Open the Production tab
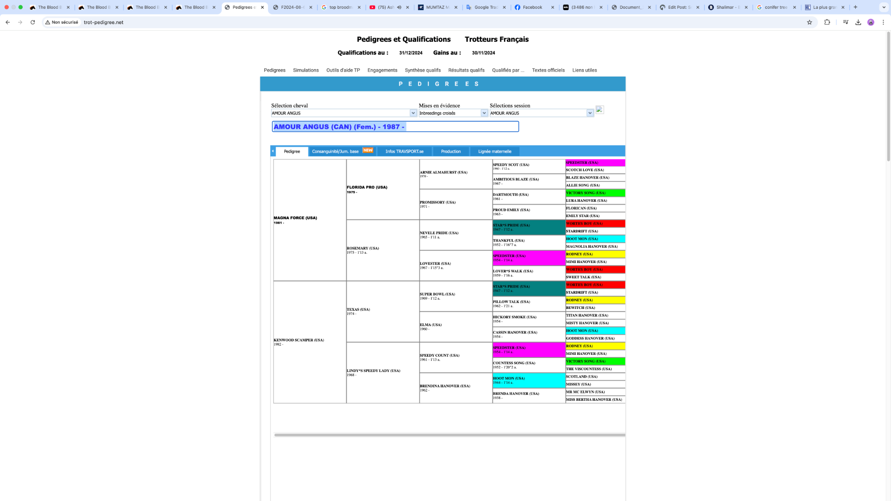Screen dimensions: 891x501 [x=451, y=152]
